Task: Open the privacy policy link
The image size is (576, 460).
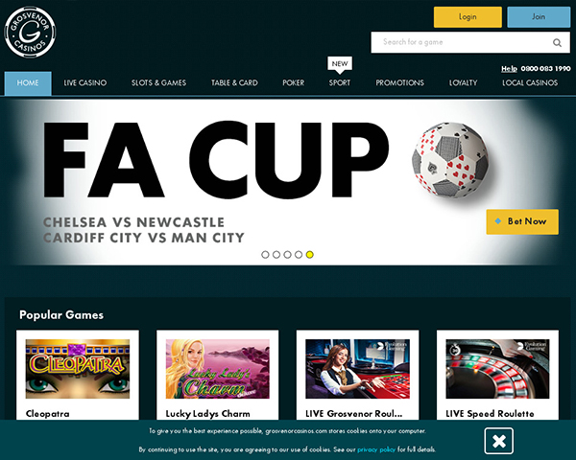Action: click(x=376, y=449)
